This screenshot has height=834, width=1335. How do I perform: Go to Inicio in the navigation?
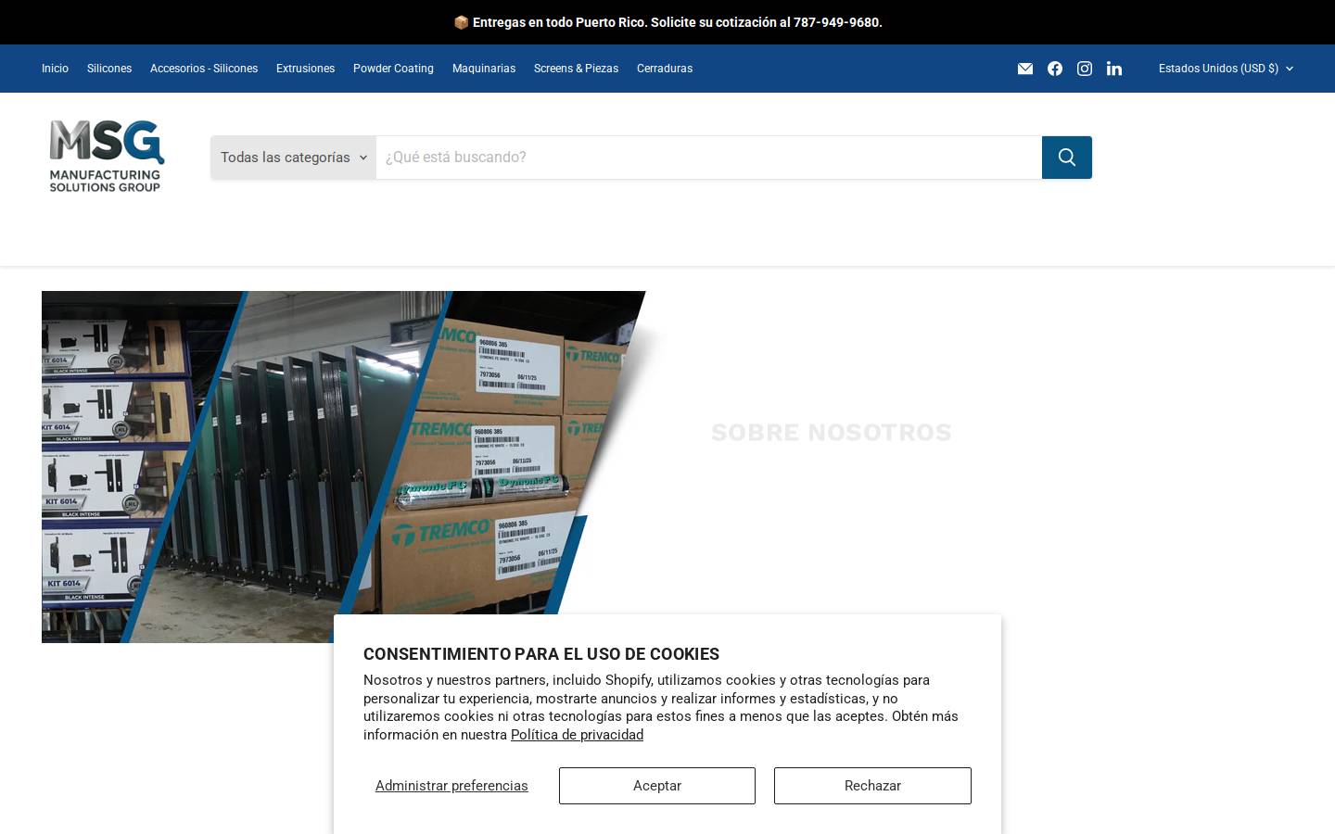coord(55,69)
